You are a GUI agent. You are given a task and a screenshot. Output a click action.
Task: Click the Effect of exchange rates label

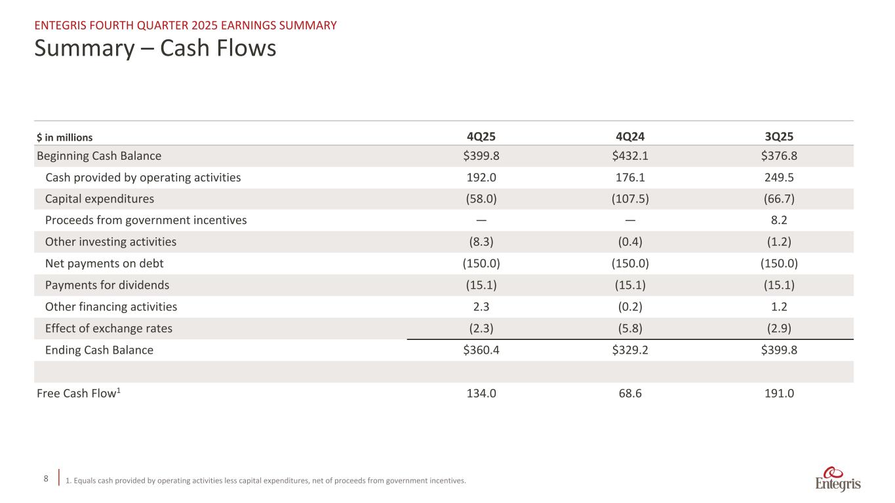[109, 328]
